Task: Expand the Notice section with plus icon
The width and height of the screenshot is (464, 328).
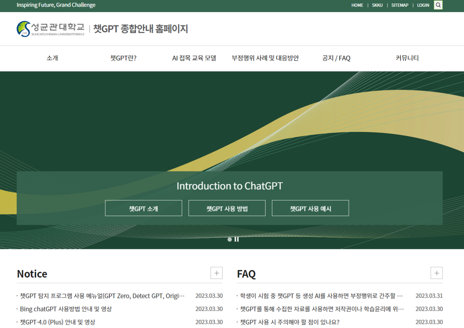Action: click(216, 273)
